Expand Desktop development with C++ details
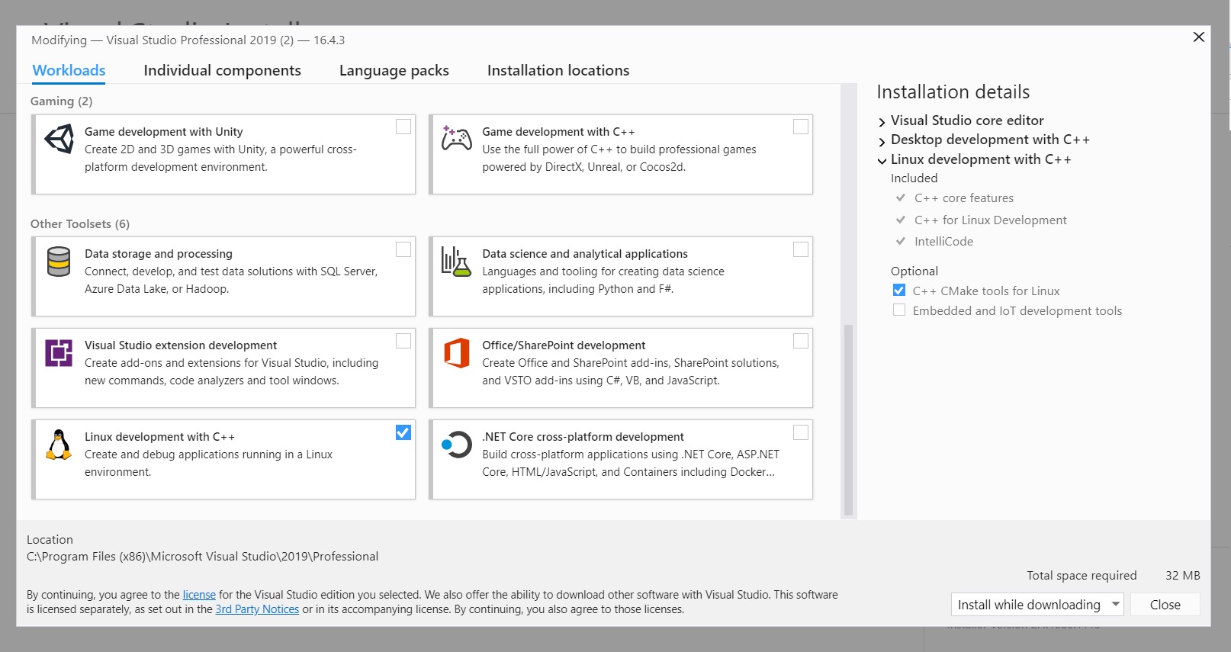This screenshot has width=1231, height=652. (x=882, y=141)
